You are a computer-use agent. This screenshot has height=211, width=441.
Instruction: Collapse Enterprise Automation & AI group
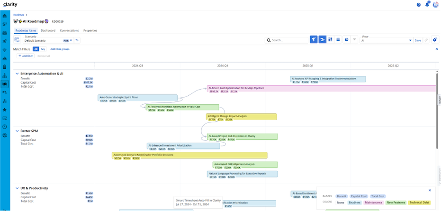[17, 73]
